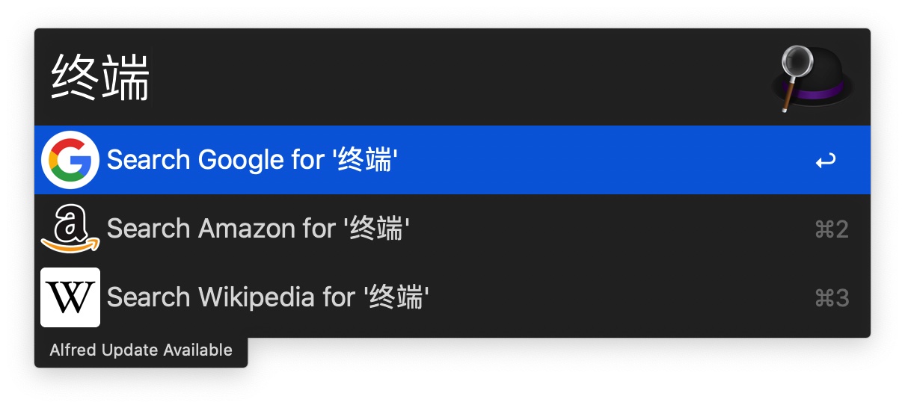
Task: Click the Amazon logo icon
Action: 70,229
